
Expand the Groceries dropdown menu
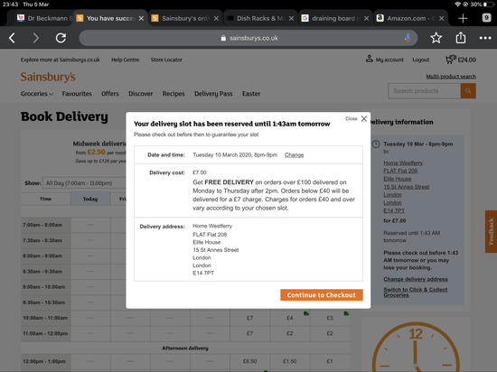37,94
